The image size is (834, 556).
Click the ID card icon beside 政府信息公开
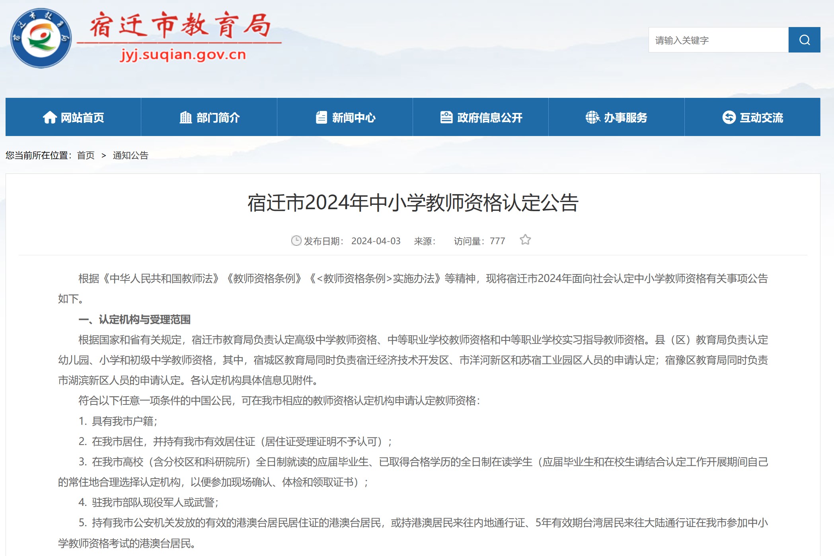(x=446, y=117)
